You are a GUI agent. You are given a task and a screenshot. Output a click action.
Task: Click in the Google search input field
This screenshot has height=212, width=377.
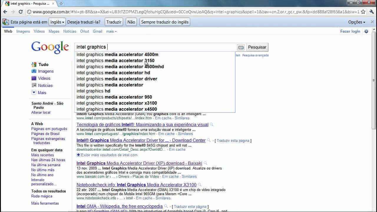(156, 47)
